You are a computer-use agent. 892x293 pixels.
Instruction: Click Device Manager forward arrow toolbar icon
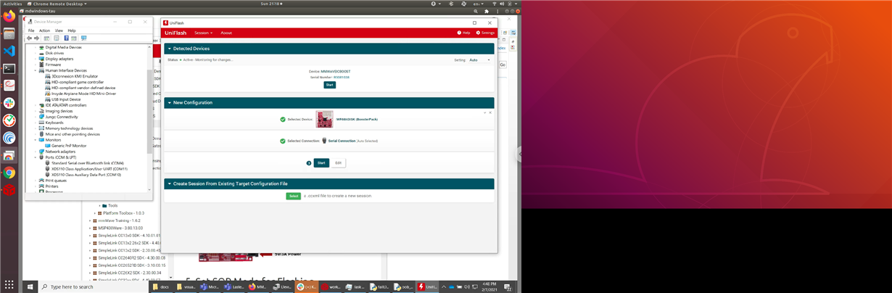tap(36, 38)
